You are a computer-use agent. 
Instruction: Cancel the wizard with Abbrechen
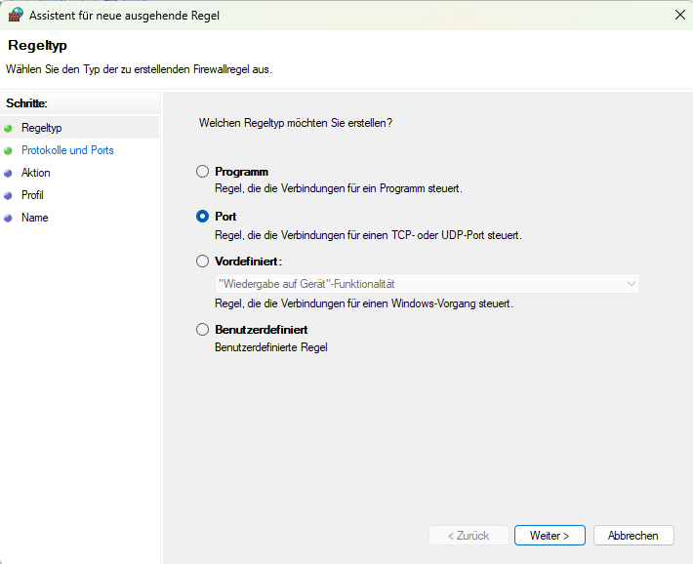pyautogui.click(x=632, y=536)
